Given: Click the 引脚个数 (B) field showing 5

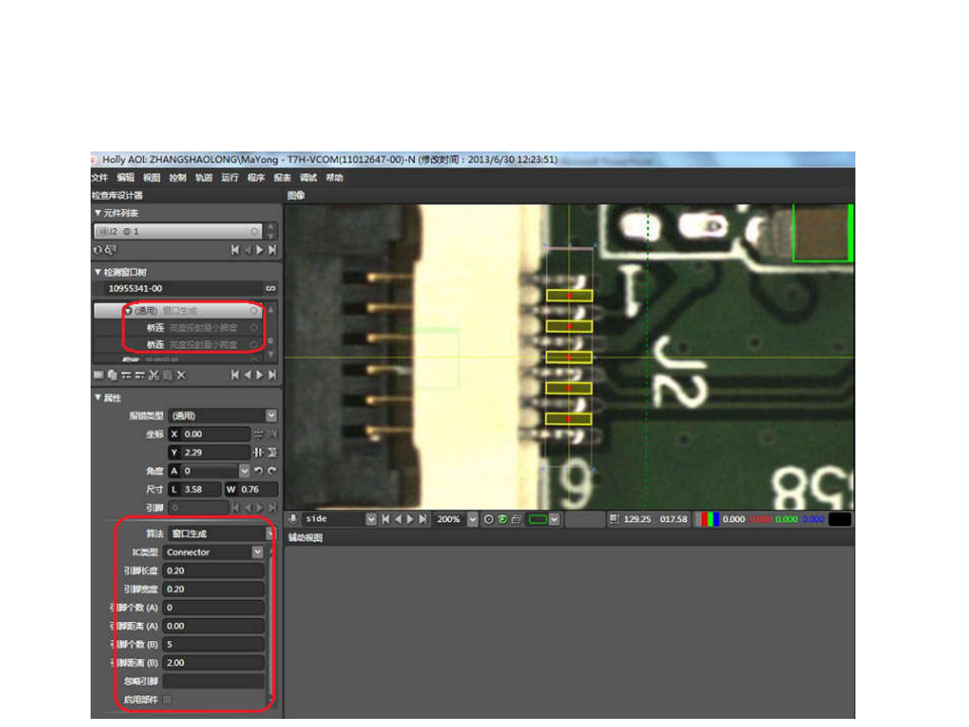Looking at the screenshot, I should coord(213,644).
